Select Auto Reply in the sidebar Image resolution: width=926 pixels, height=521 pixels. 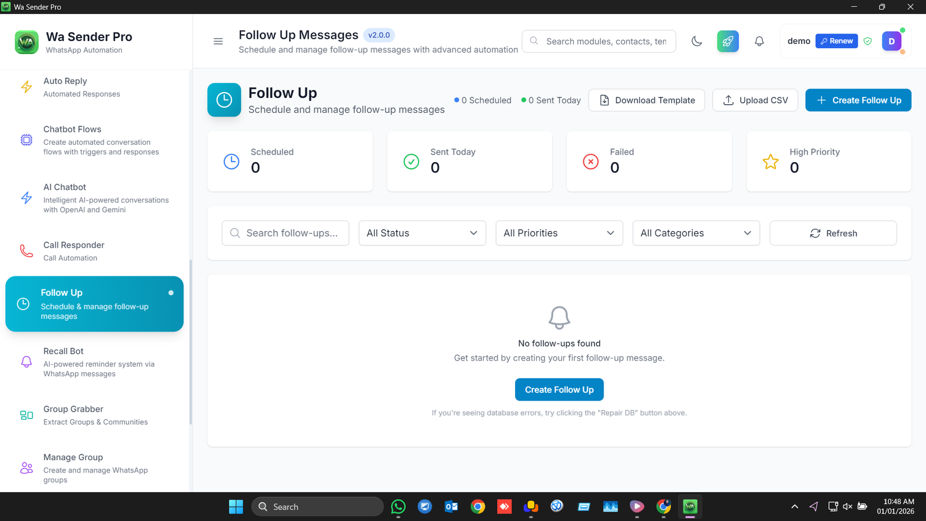pos(26,87)
